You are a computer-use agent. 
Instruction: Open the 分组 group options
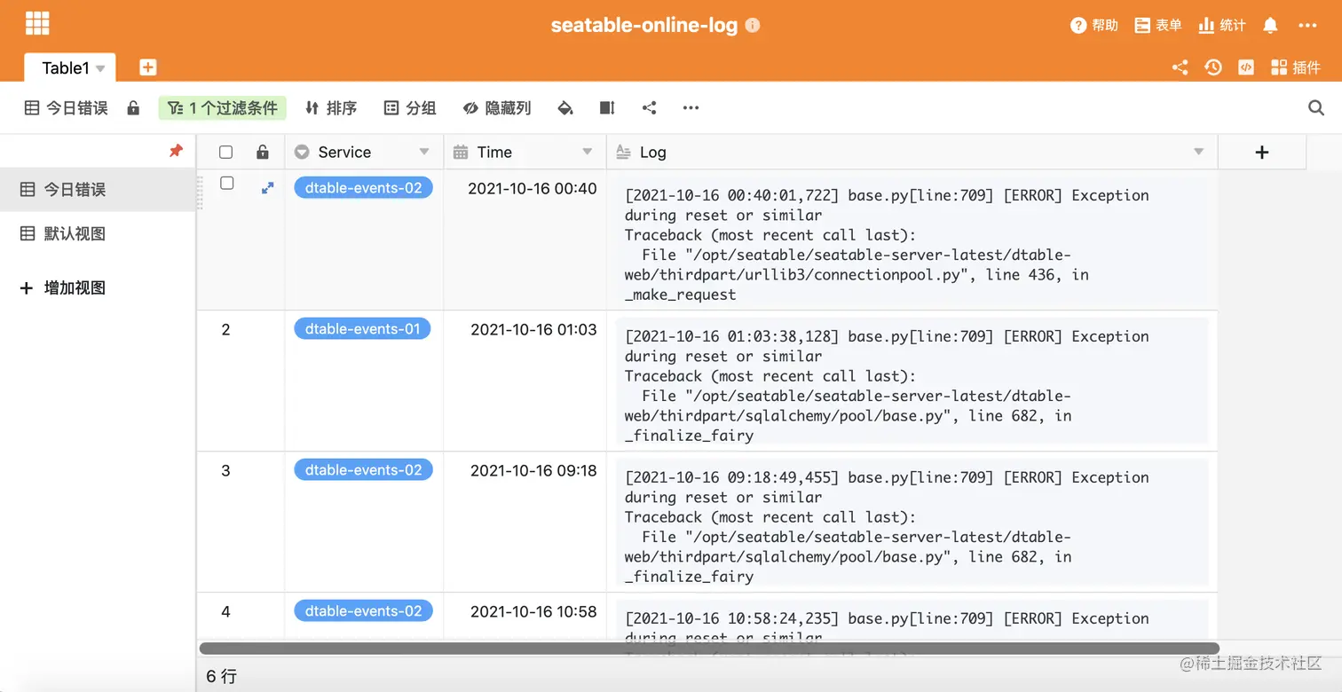(410, 108)
